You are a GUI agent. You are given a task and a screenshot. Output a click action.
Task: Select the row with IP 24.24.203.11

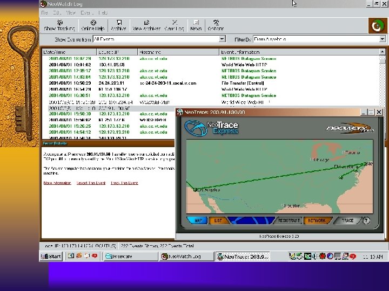[x=211, y=83]
